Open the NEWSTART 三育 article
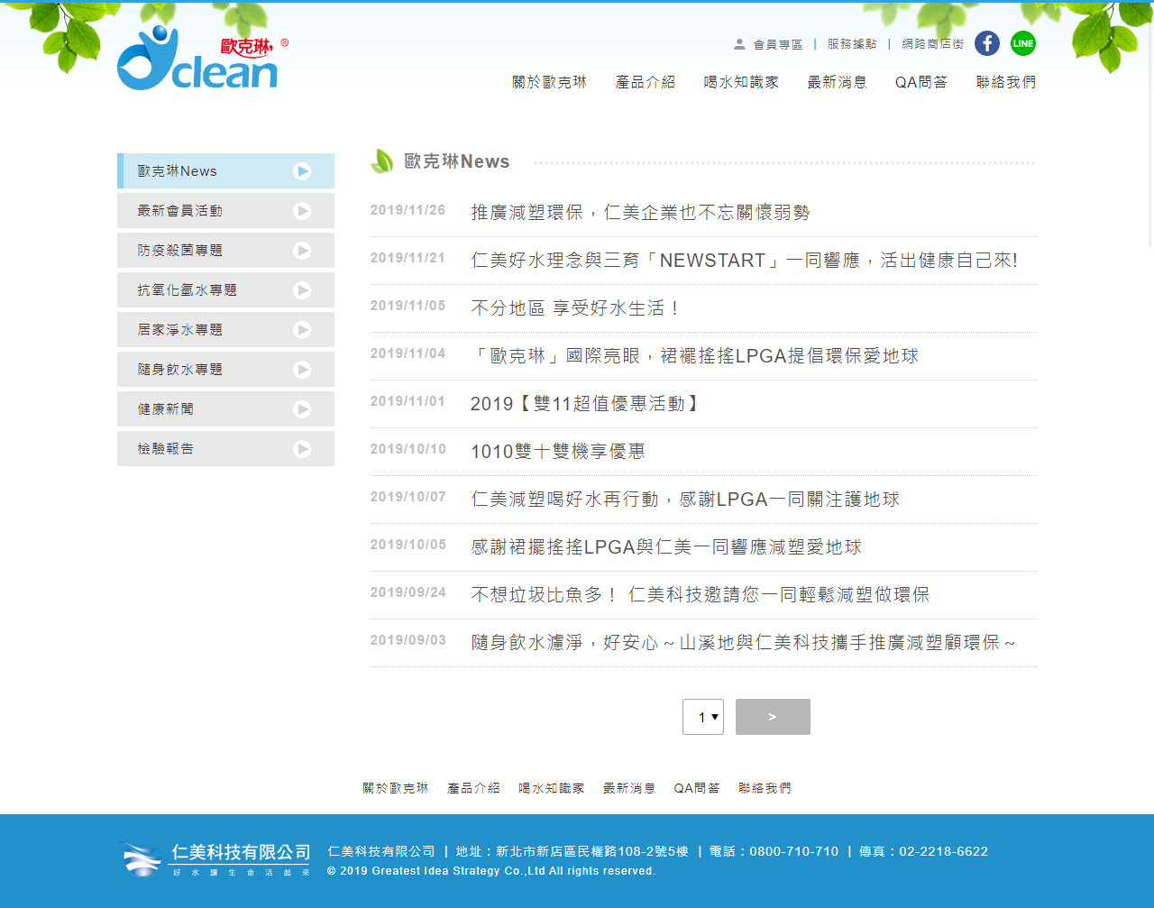1154x908 pixels. point(744,261)
